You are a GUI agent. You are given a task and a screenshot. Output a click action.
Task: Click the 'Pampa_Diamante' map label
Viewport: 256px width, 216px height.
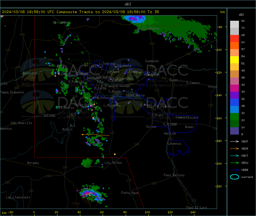12,92
